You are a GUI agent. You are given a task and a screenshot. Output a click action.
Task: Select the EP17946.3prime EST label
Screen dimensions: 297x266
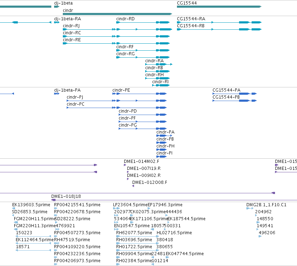(x=165, y=205)
